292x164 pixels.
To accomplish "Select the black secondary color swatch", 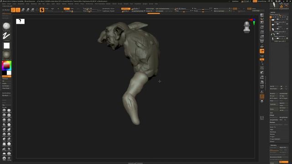I will point(4,73).
